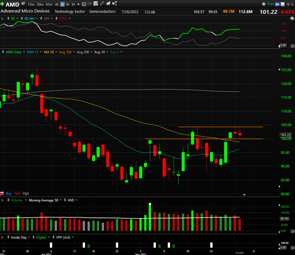The width and height of the screenshot is (295, 255).
Task: Click the reorder arrows beside RS NH
Action: [22, 18]
